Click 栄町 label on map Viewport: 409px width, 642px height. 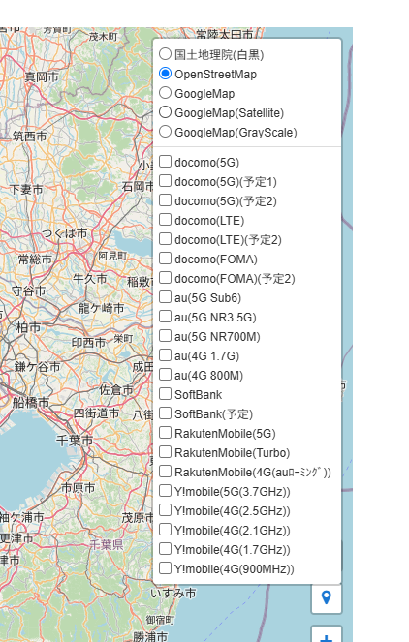coord(123,338)
